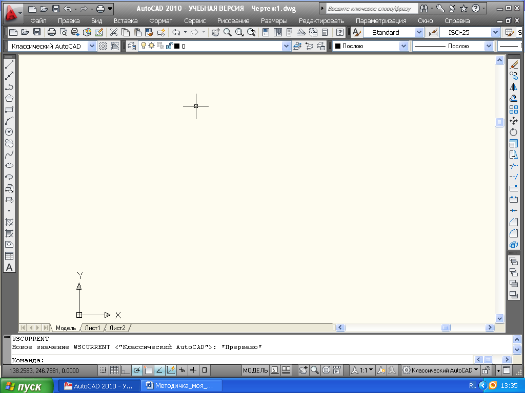Viewport: 525px width, 393px height.
Task: Select the Arc drawing tool
Action: click(9, 121)
